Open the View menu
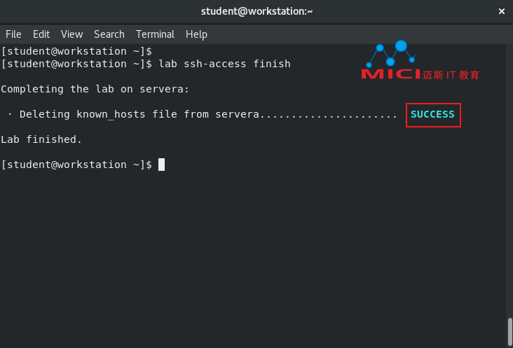513x348 pixels. (x=72, y=34)
